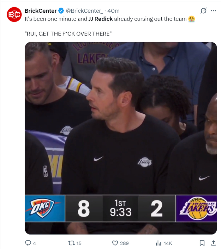Click the reply count of 4
Screen dimensions: 221x249
coord(34,243)
